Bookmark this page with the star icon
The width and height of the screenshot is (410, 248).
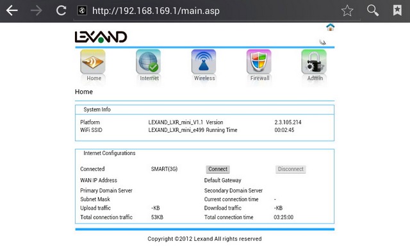[347, 11]
